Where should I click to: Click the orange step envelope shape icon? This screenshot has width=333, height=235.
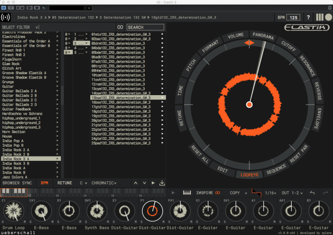(256, 193)
